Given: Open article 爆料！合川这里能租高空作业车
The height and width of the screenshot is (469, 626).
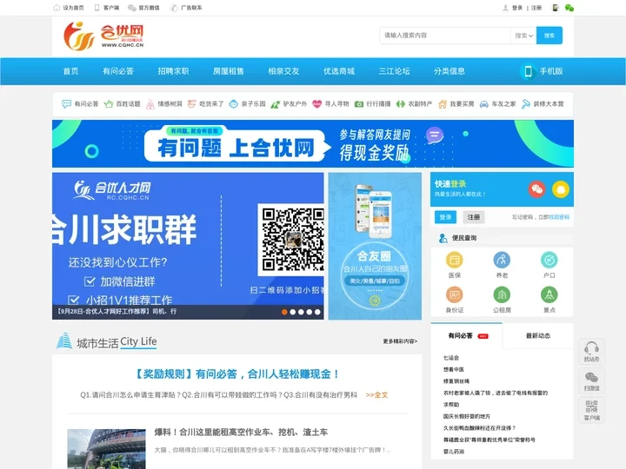Looking at the screenshot, I should coord(241,433).
